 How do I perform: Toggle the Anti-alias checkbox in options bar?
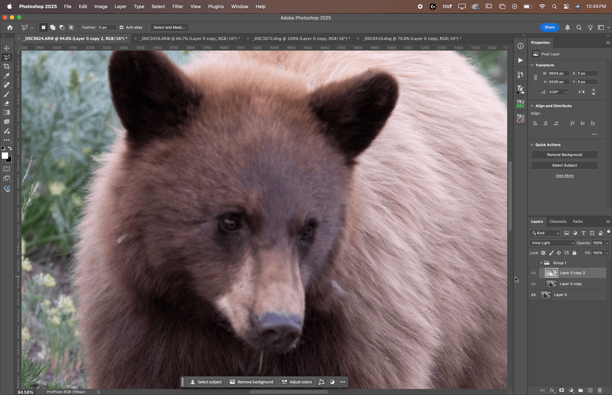tap(121, 27)
